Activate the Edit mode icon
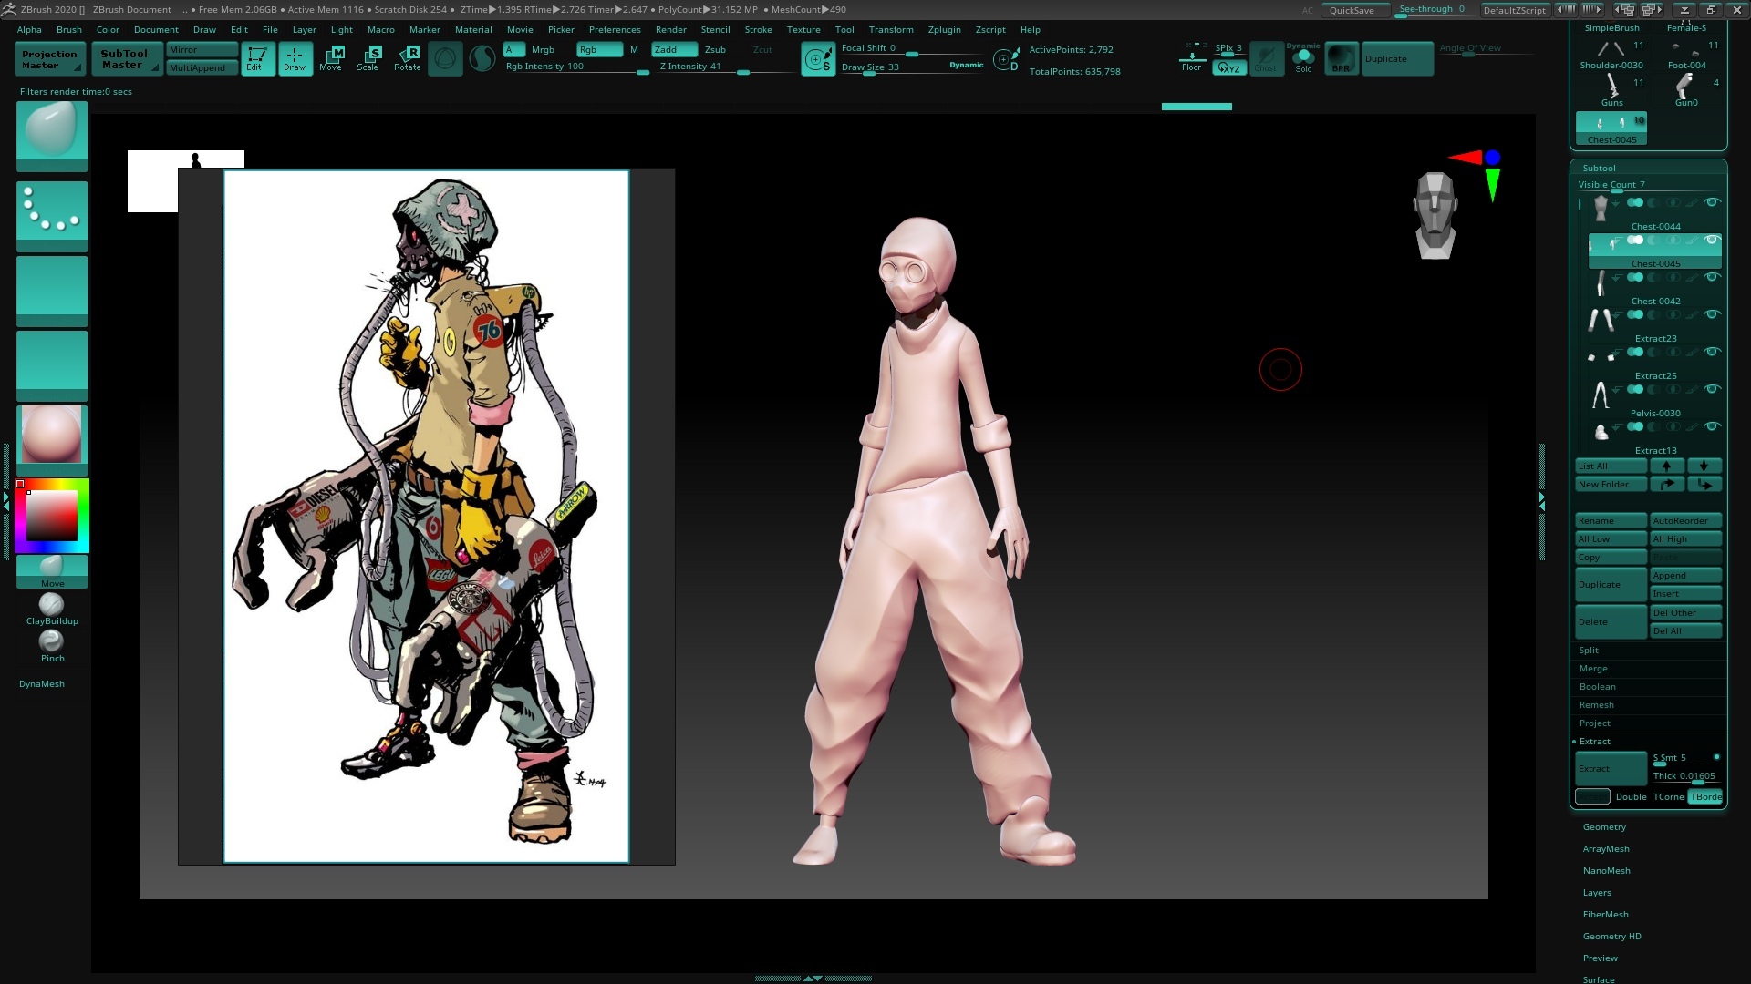Viewport: 1751px width, 984px height. point(258,59)
